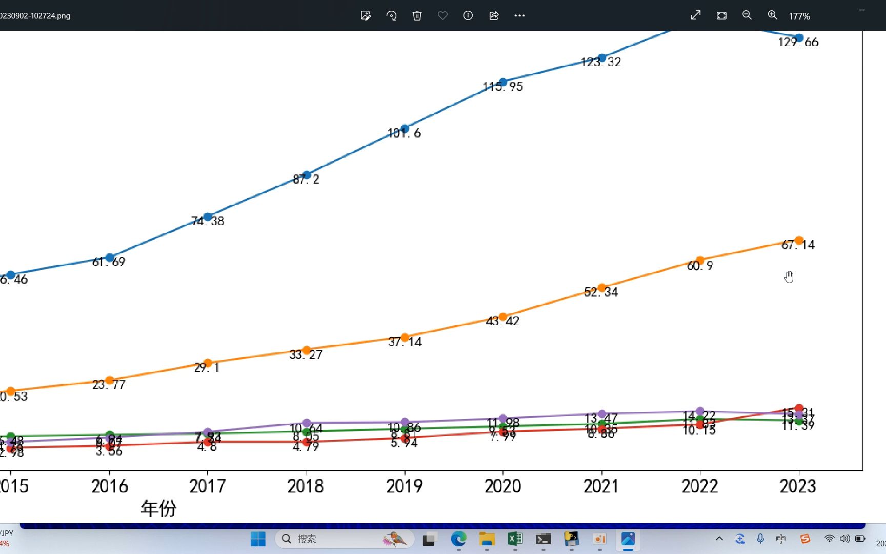Open the orange chart app on the taskbar

[599, 539]
